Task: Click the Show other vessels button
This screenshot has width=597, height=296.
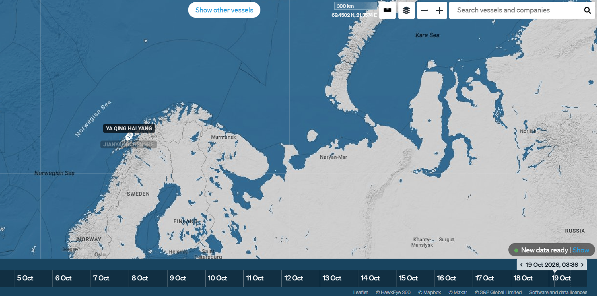Action: coord(224,10)
